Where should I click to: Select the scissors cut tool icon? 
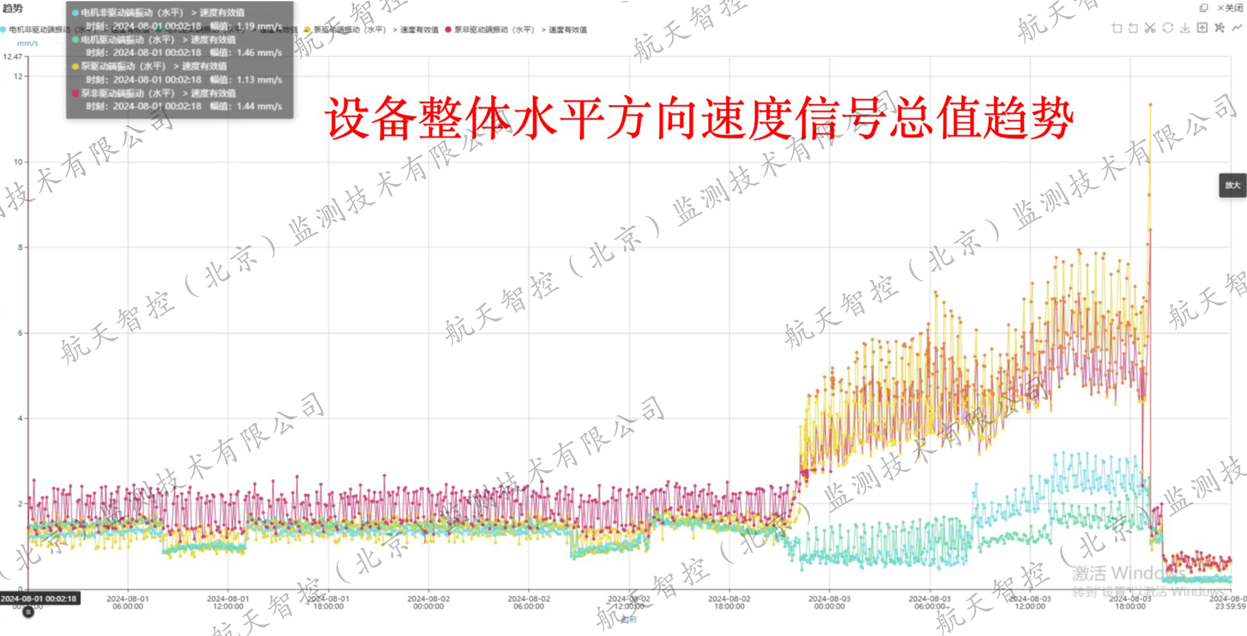tap(1150, 28)
